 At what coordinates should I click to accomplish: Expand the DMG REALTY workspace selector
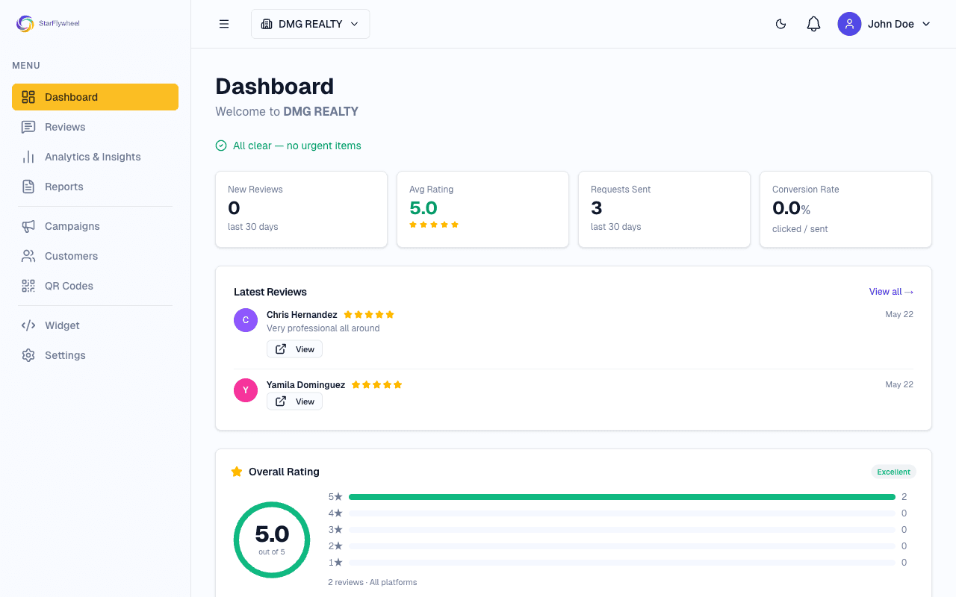(310, 24)
